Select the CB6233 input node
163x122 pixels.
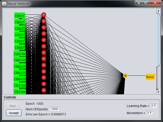tap(20, 66)
